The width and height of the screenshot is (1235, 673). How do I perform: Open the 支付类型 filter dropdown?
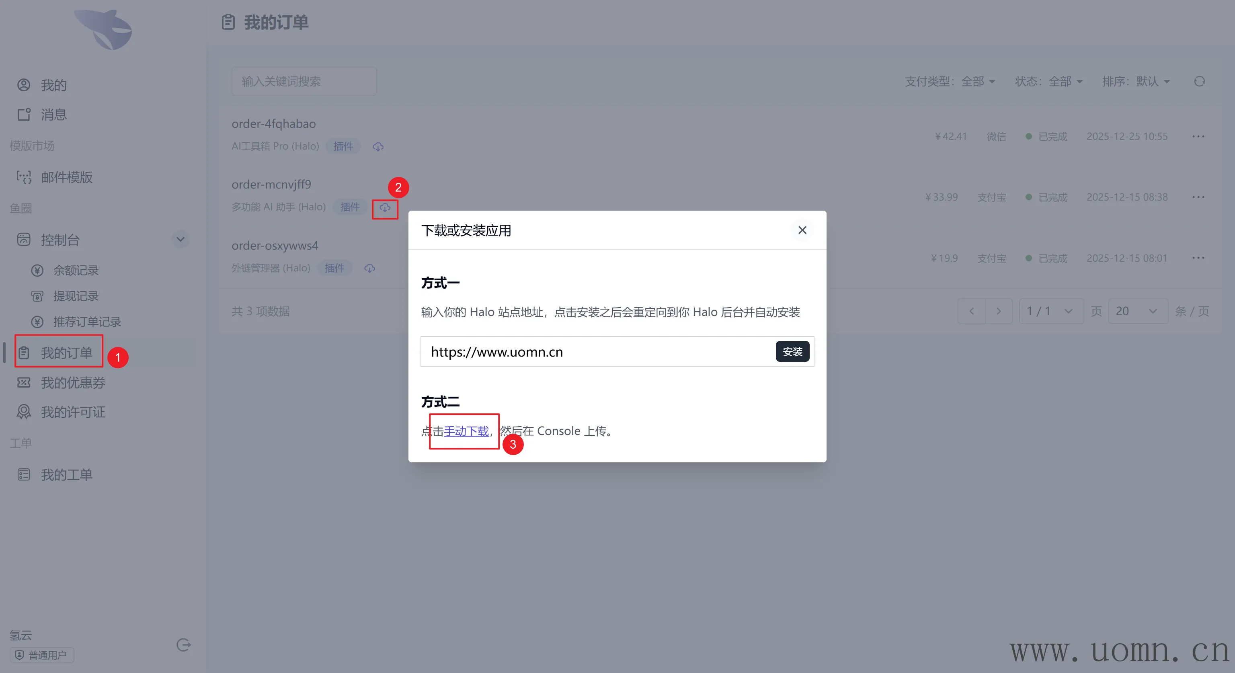[950, 82]
